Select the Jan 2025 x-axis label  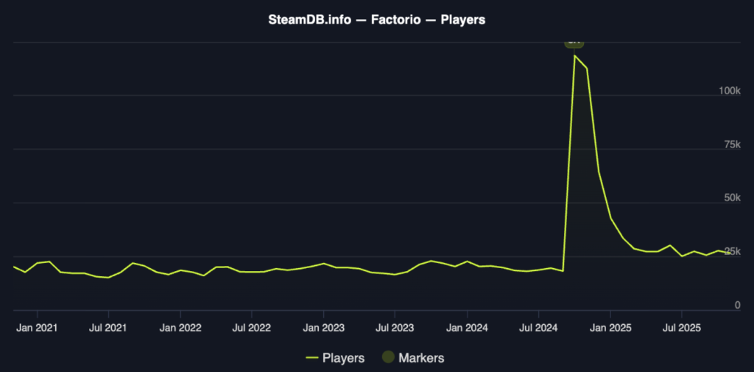[x=610, y=326]
